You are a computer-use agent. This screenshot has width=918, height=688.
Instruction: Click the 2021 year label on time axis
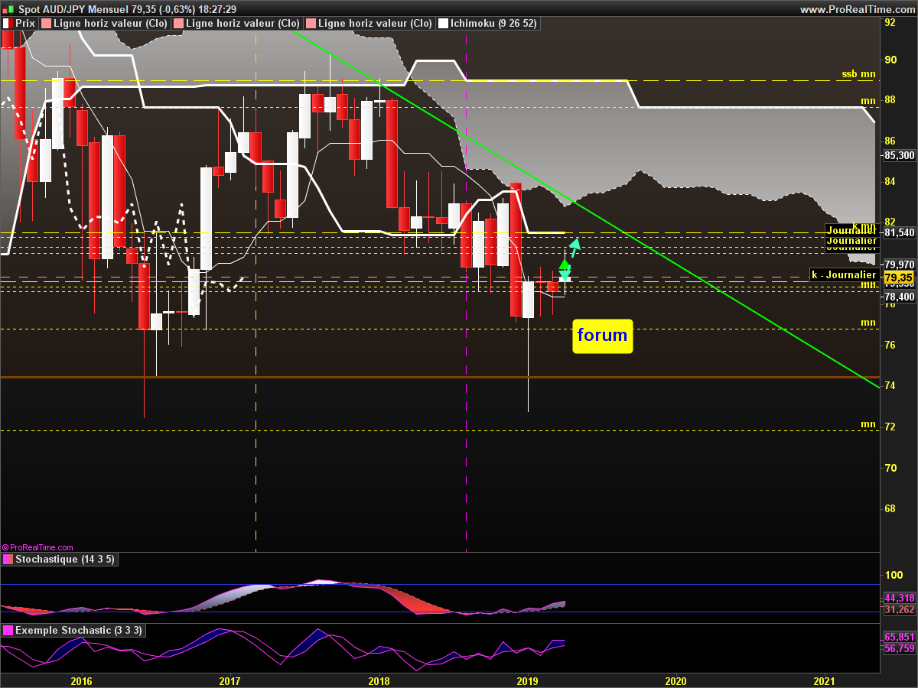[825, 680]
